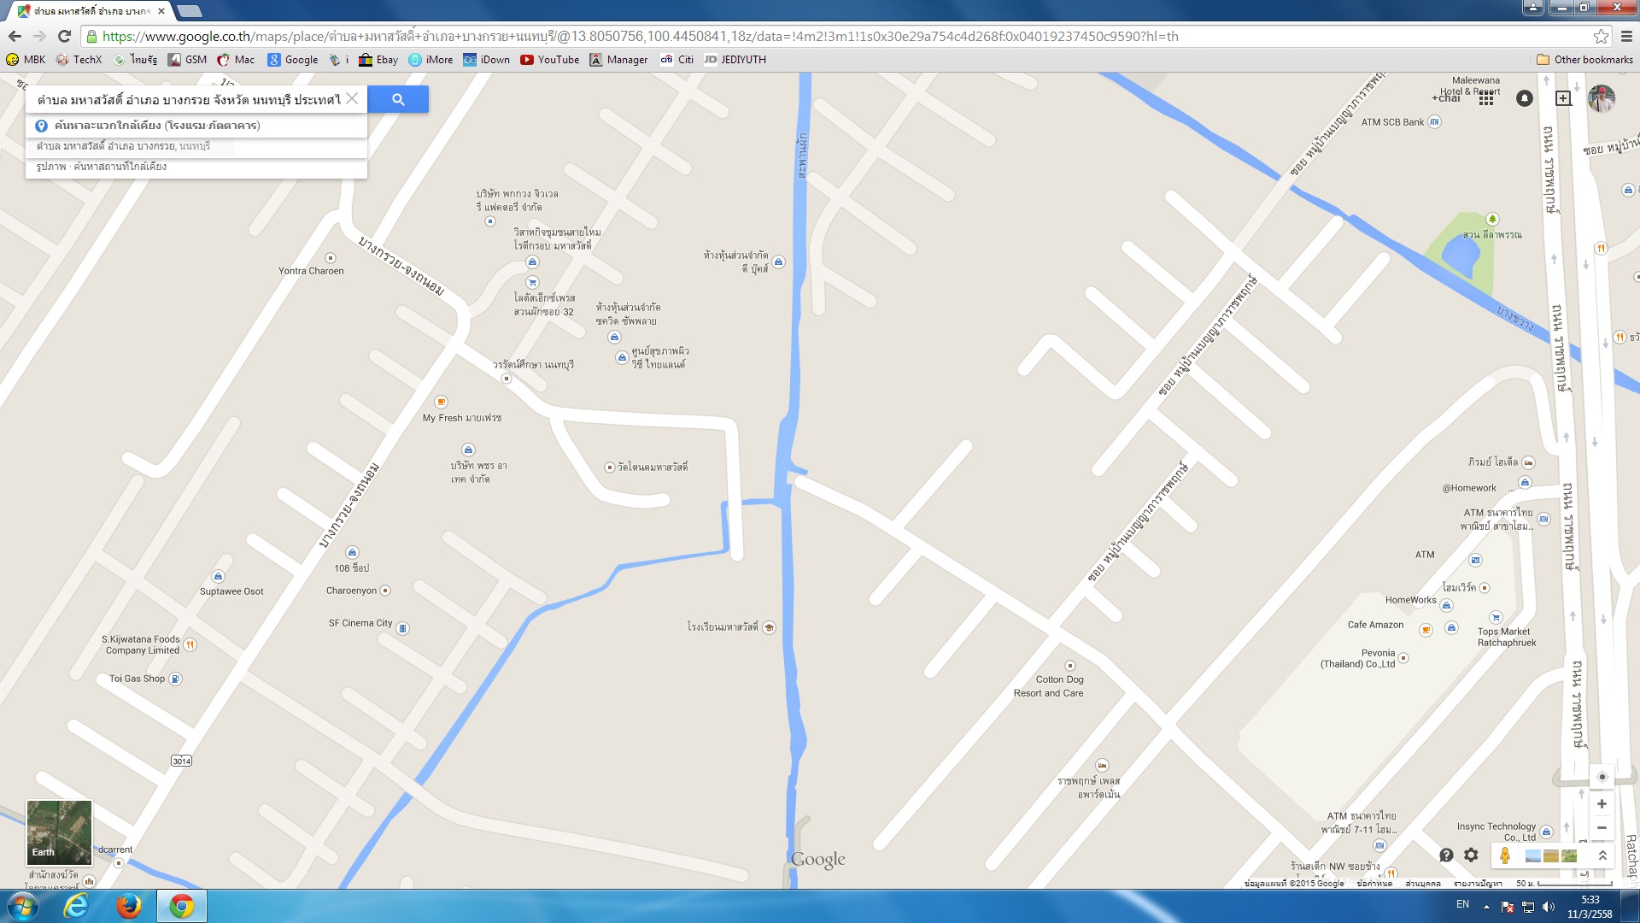Click the share plus box icon
The width and height of the screenshot is (1640, 923).
[1563, 98]
